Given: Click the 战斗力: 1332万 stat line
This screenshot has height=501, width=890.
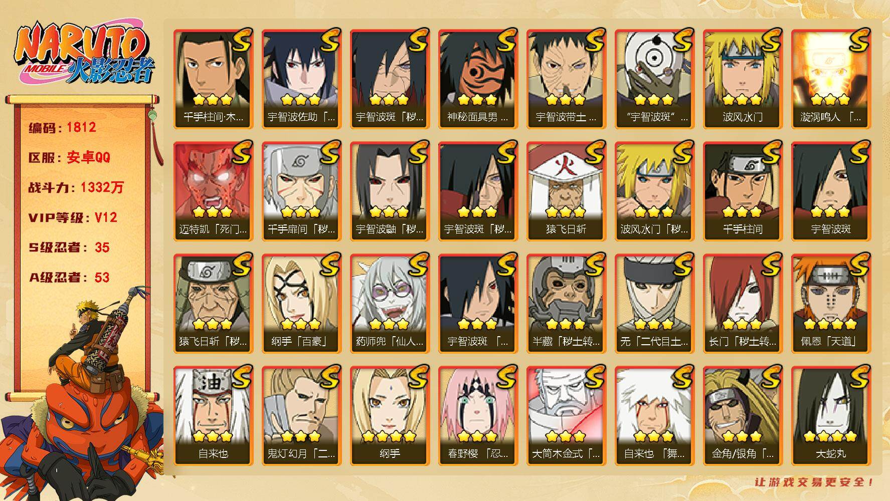Looking at the screenshot, I should point(76,188).
